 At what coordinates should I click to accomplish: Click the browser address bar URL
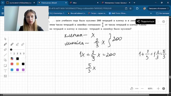click(x=80, y=9)
